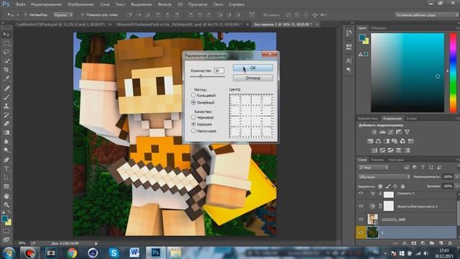Image resolution: width=460 pixels, height=259 pixels.
Task: Open the Окно menu
Action: point(218,4)
